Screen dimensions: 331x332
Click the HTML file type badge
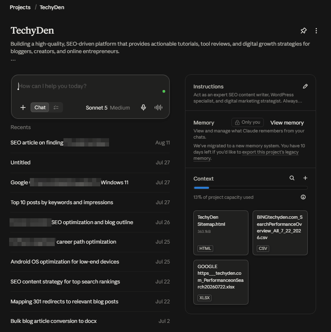205,248
